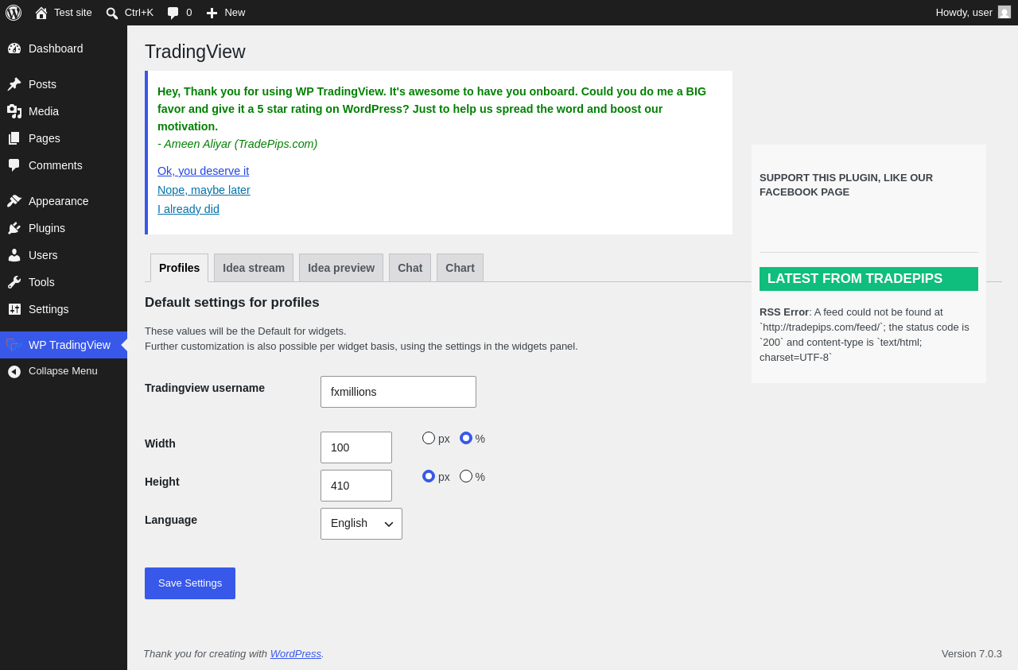The image size is (1018, 670).
Task: Open Tools via the wrench icon
Action: [x=14, y=282]
